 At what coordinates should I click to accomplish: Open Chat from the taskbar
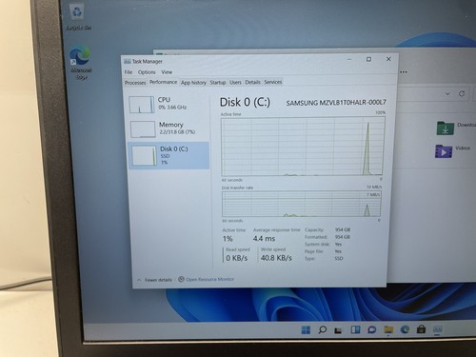coord(372,330)
